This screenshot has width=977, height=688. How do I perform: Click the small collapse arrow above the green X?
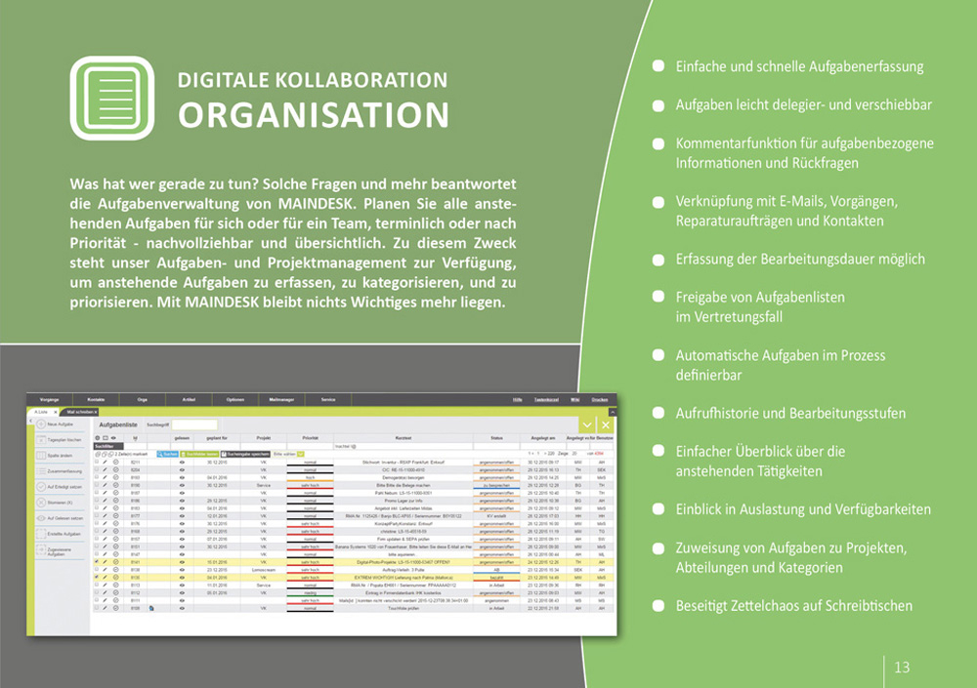[x=613, y=412]
